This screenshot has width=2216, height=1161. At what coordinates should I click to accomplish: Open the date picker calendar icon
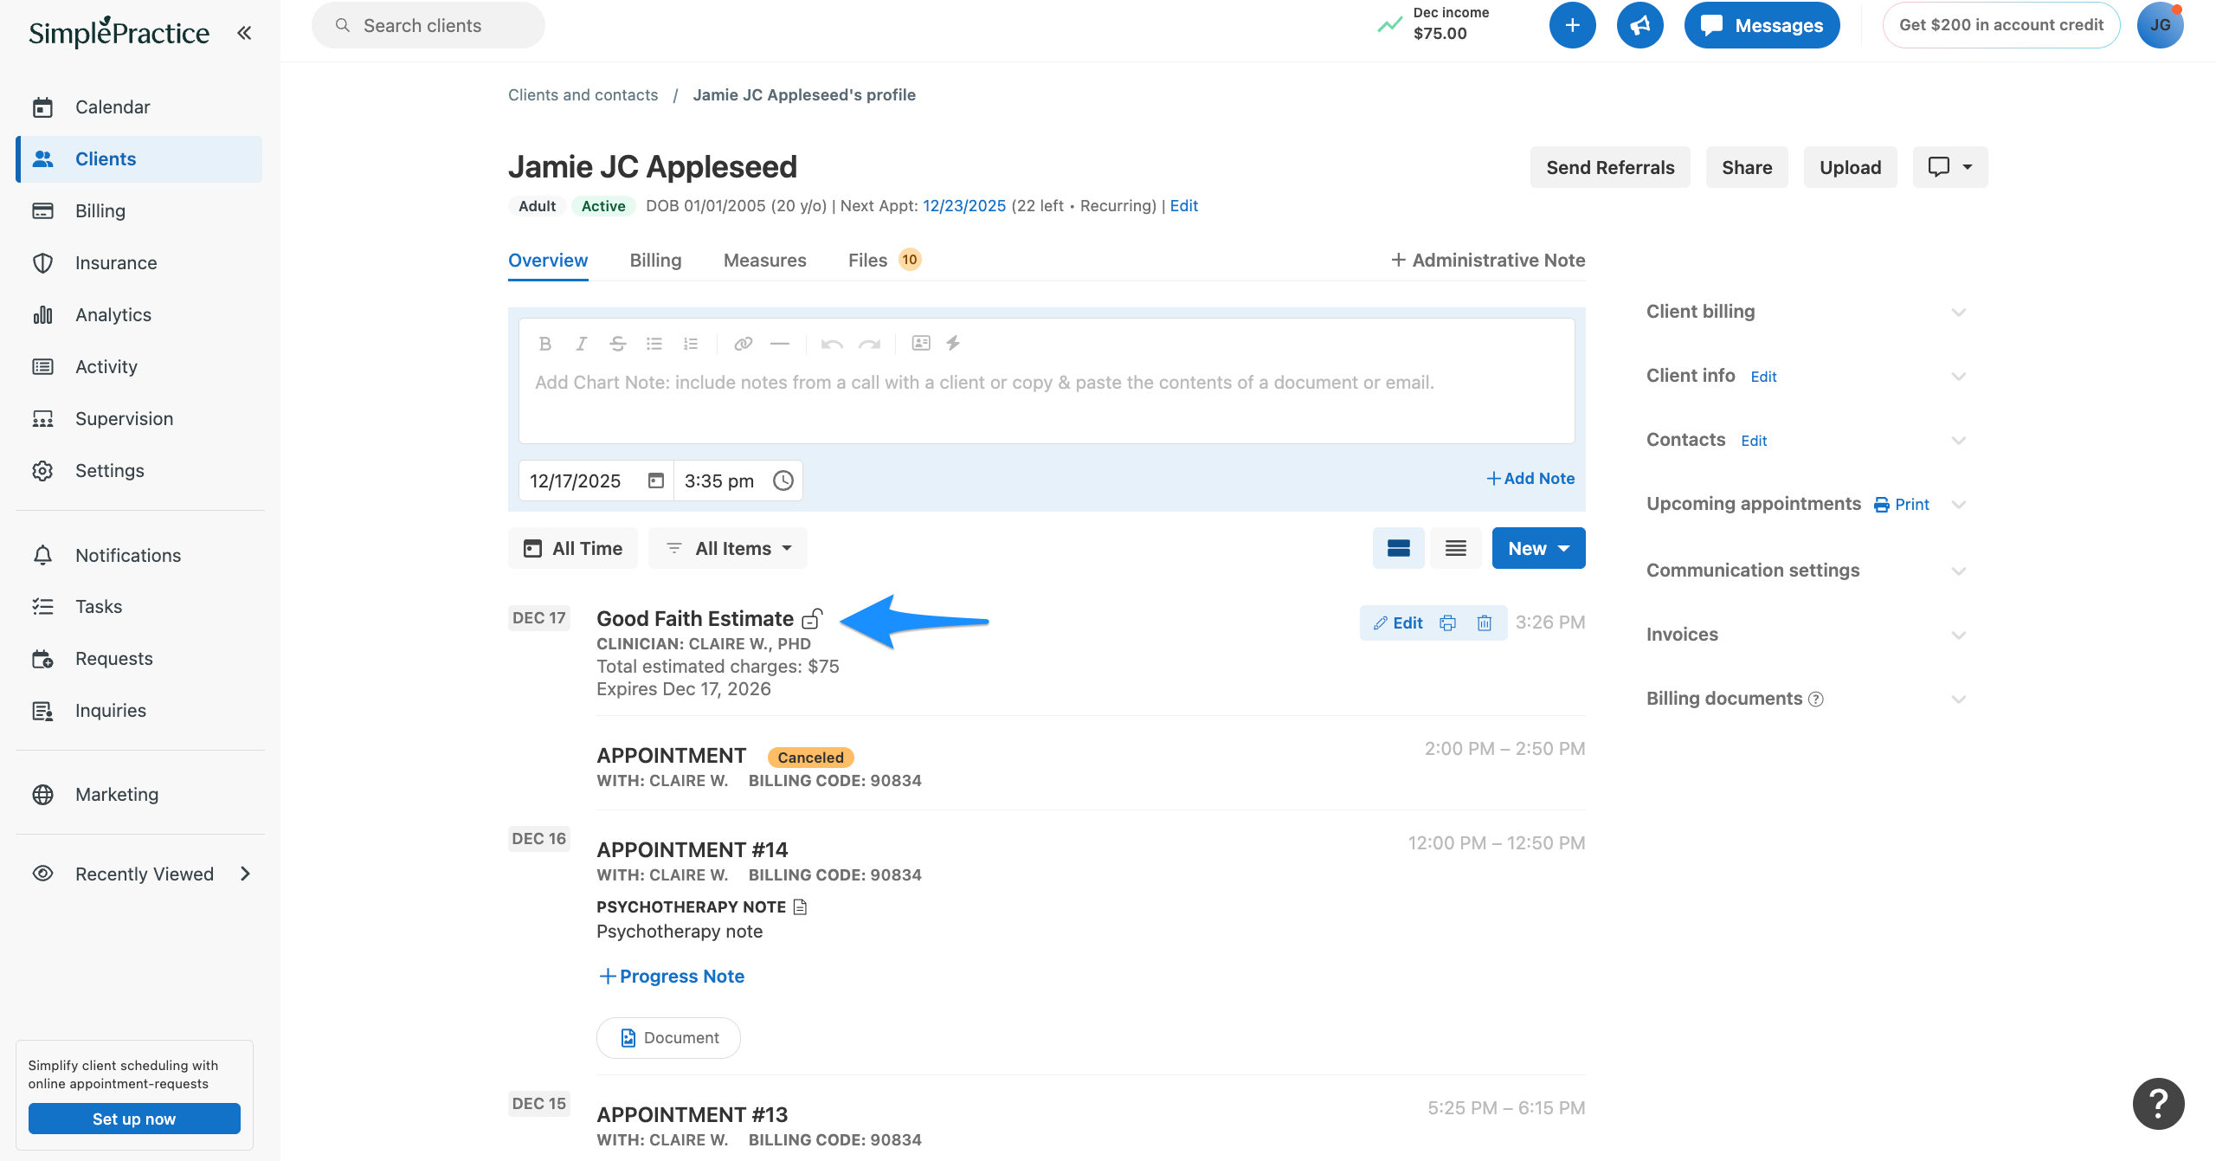click(x=655, y=481)
